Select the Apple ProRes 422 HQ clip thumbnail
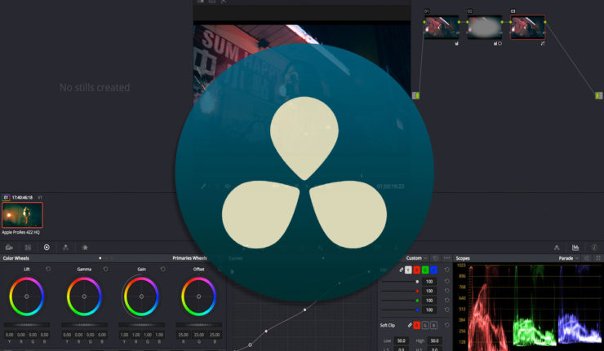The height and width of the screenshot is (351, 604). [22, 215]
